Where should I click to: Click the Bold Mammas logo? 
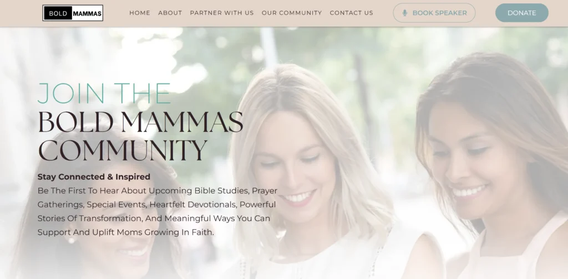click(x=73, y=13)
